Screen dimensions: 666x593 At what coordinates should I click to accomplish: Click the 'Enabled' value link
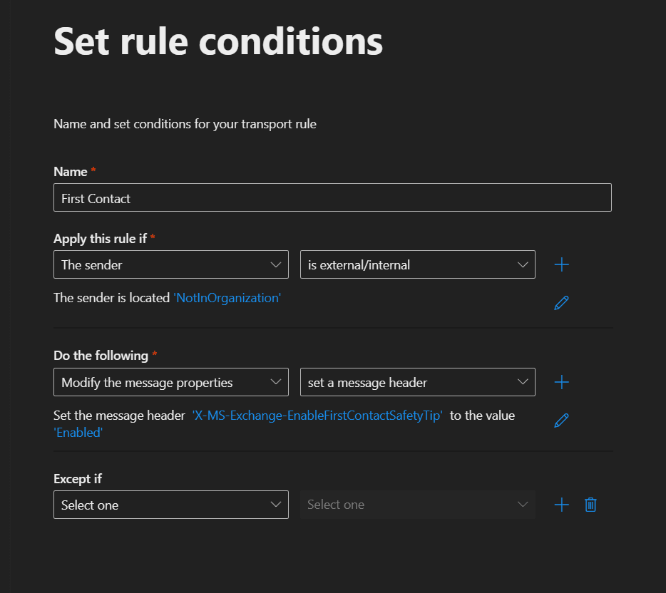click(78, 432)
